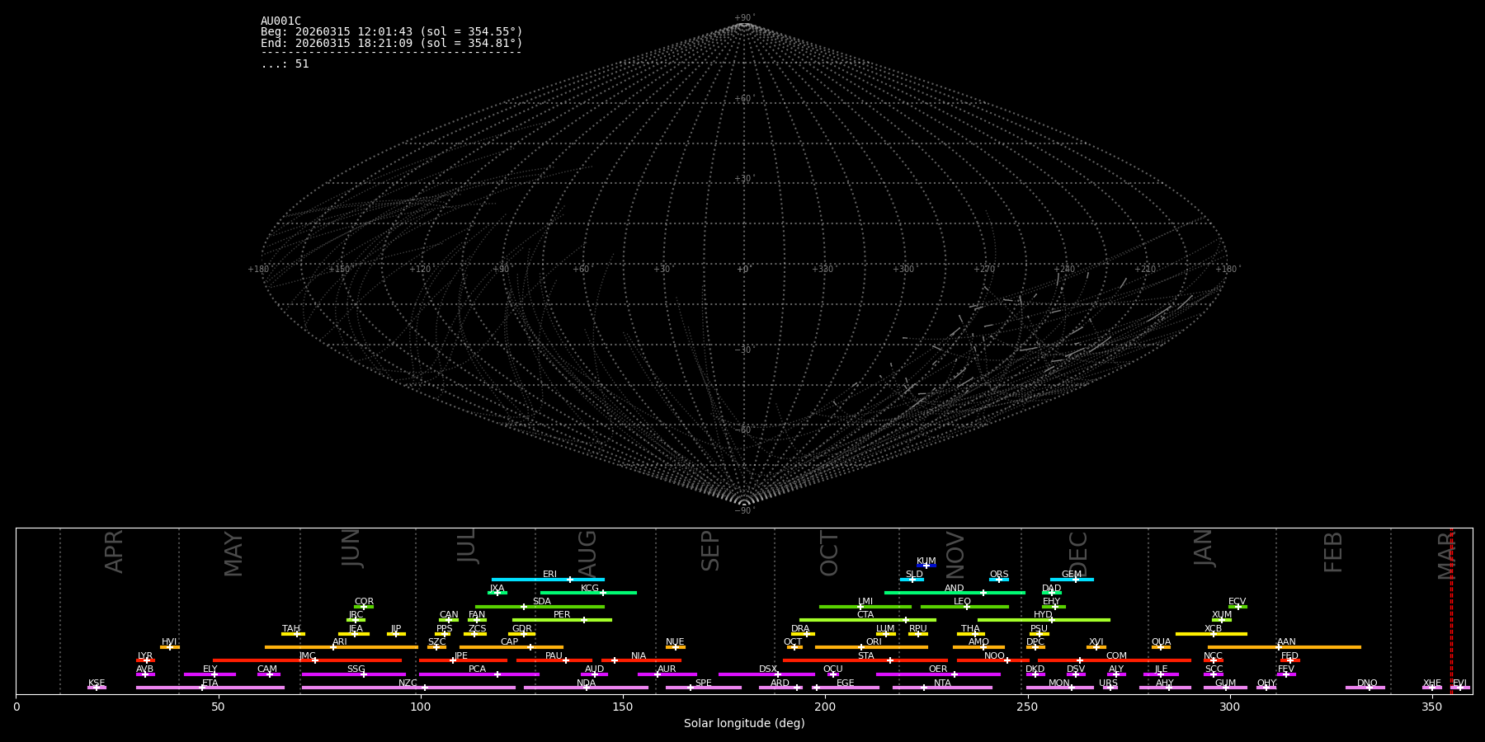Click the AND shower label

coord(954,589)
